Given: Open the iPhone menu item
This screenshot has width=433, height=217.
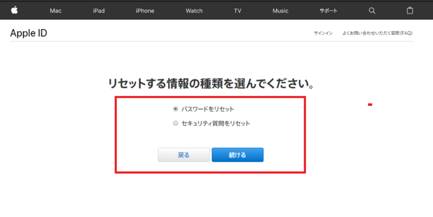Looking at the screenshot, I should (145, 11).
